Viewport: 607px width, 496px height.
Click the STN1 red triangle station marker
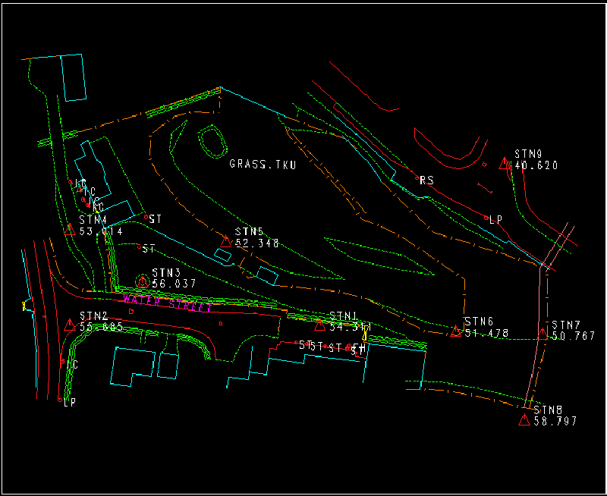click(319, 325)
